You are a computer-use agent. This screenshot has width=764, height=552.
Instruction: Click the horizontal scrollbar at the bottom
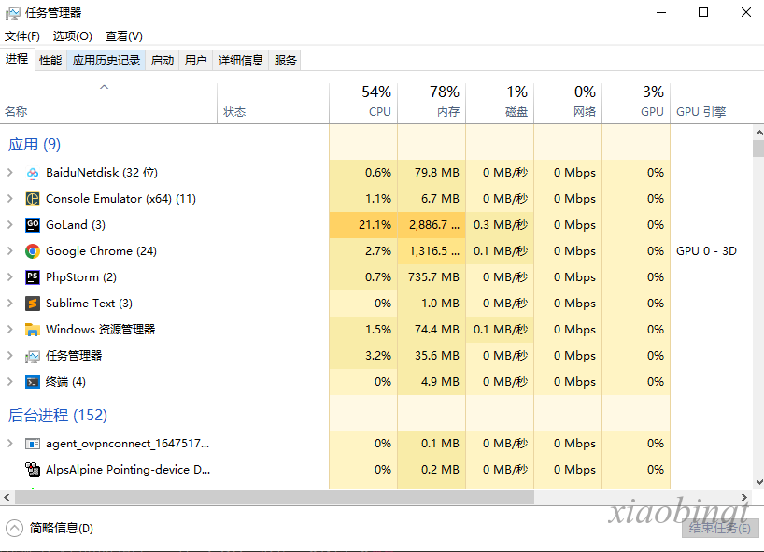pyautogui.click(x=280, y=498)
